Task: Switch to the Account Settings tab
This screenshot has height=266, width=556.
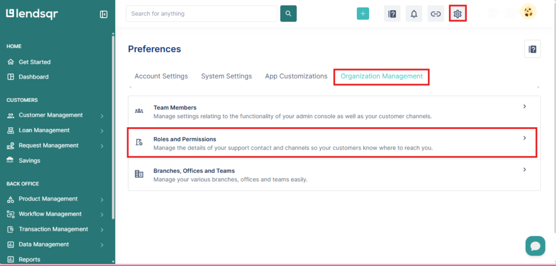Action: pyautogui.click(x=161, y=76)
